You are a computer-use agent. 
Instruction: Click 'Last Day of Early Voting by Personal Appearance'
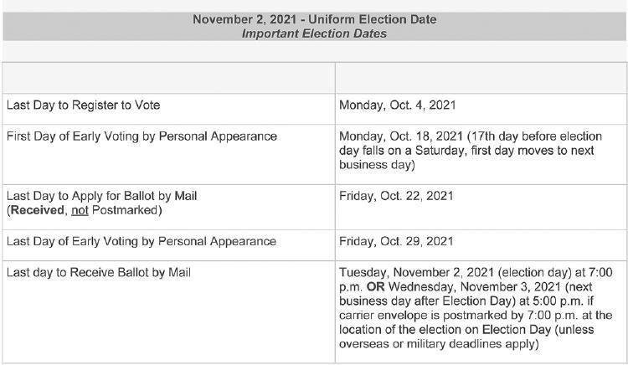pyautogui.click(x=142, y=242)
